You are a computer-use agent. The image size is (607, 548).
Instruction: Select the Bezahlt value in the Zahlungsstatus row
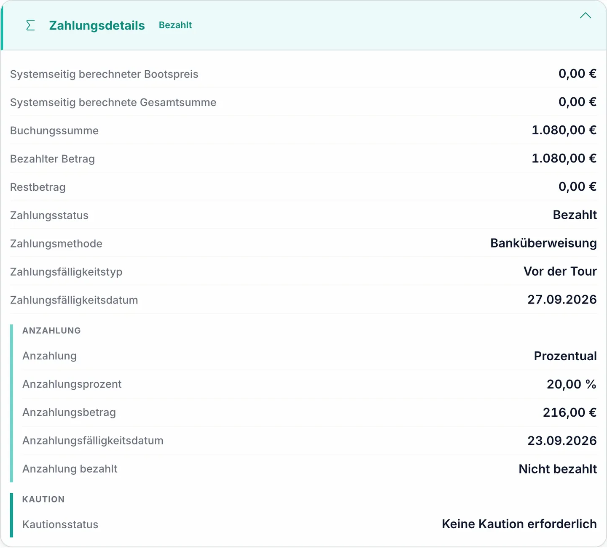coord(575,215)
